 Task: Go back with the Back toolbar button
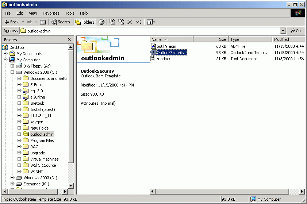pos(12,22)
